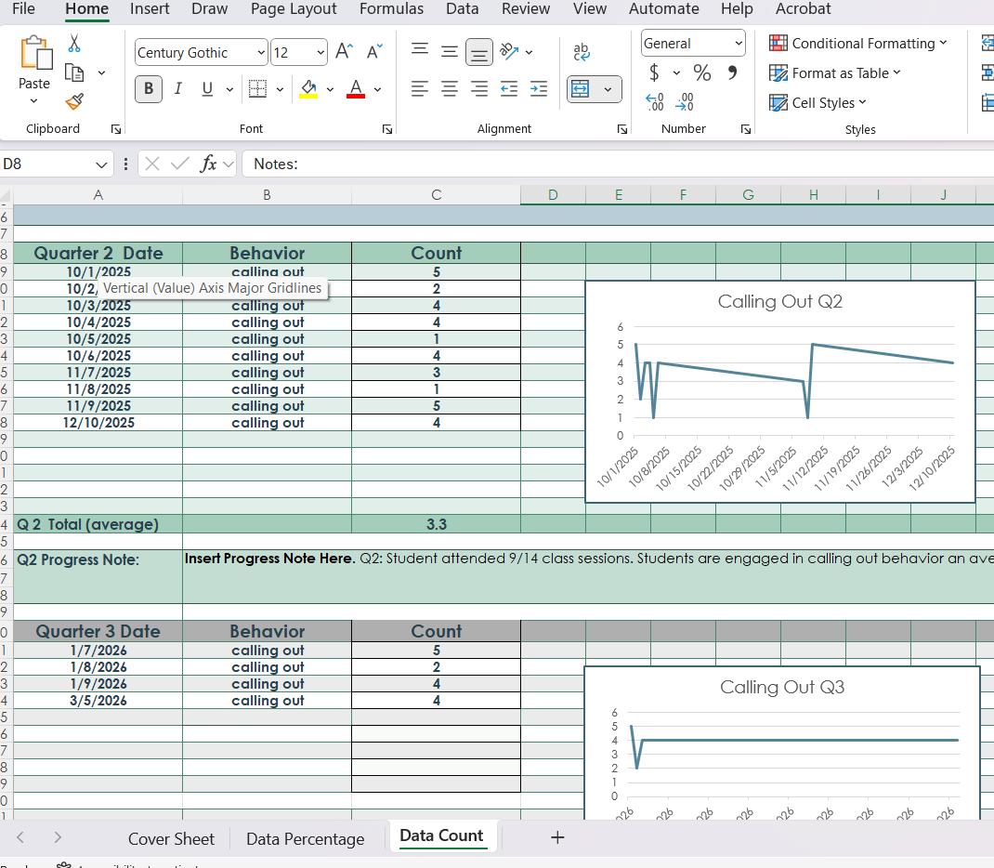Toggle Bold formatting on cell D8
This screenshot has height=868, width=994.
pos(149,88)
